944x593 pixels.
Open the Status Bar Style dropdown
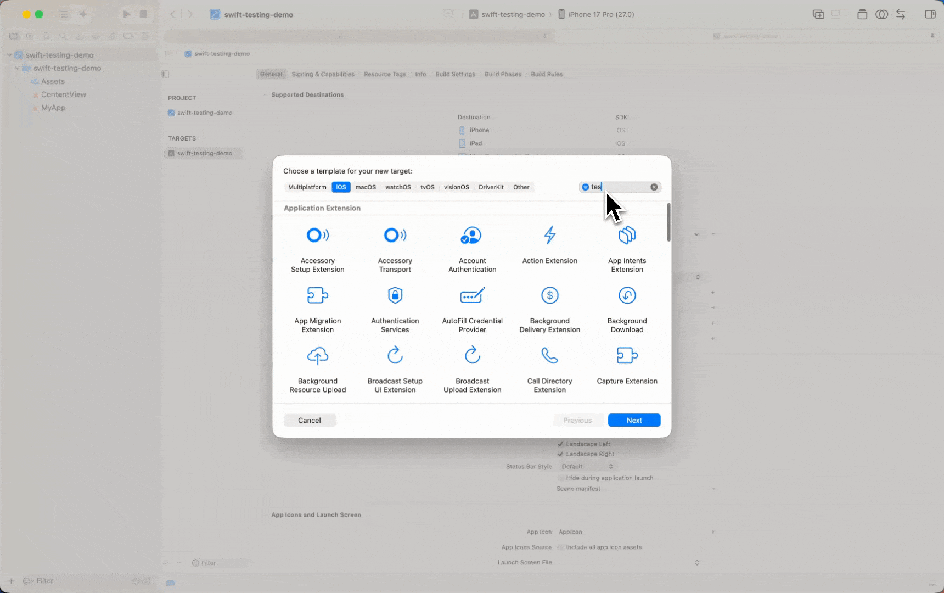click(587, 467)
